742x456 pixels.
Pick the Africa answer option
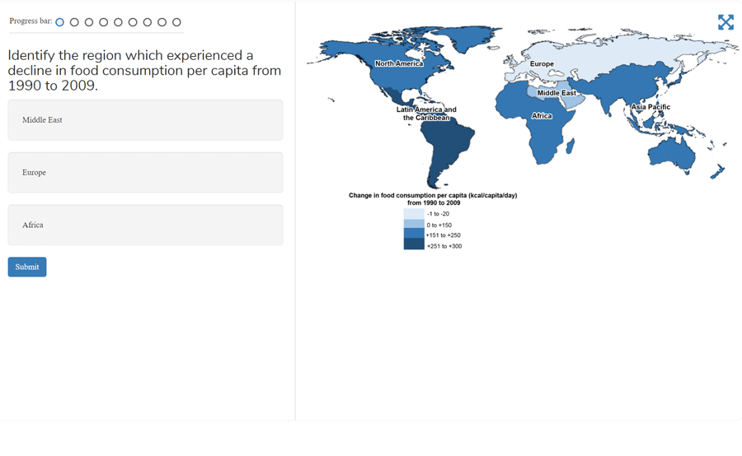click(145, 225)
